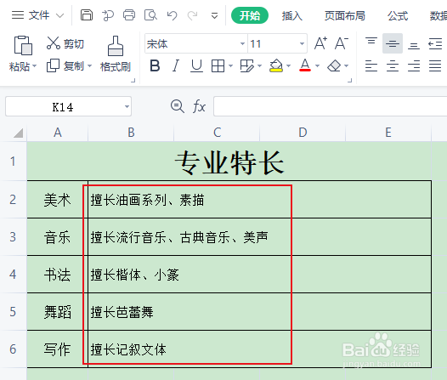The image size is (447, 380).
Task: Go to the 公式 tab
Action: coord(398,15)
